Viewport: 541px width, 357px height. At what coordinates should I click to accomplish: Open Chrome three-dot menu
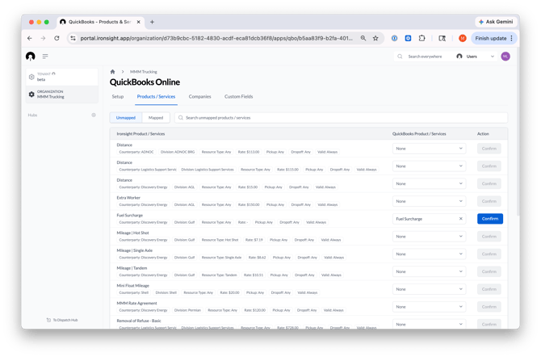512,38
